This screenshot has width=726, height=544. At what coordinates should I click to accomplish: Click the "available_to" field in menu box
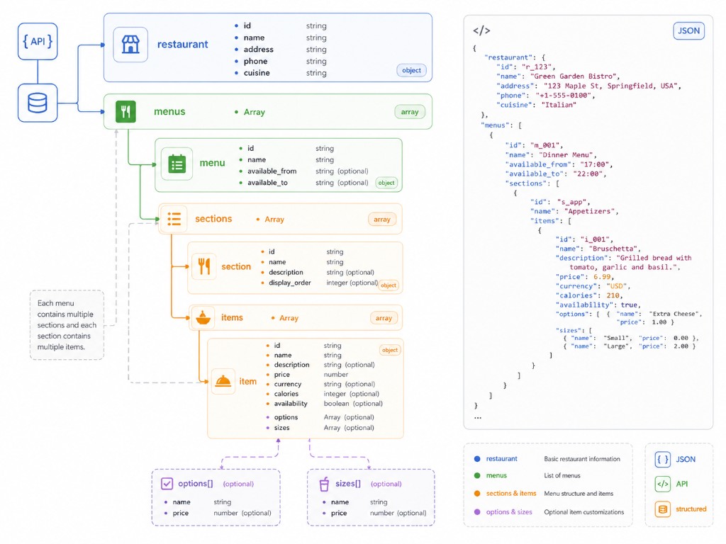tap(267, 183)
